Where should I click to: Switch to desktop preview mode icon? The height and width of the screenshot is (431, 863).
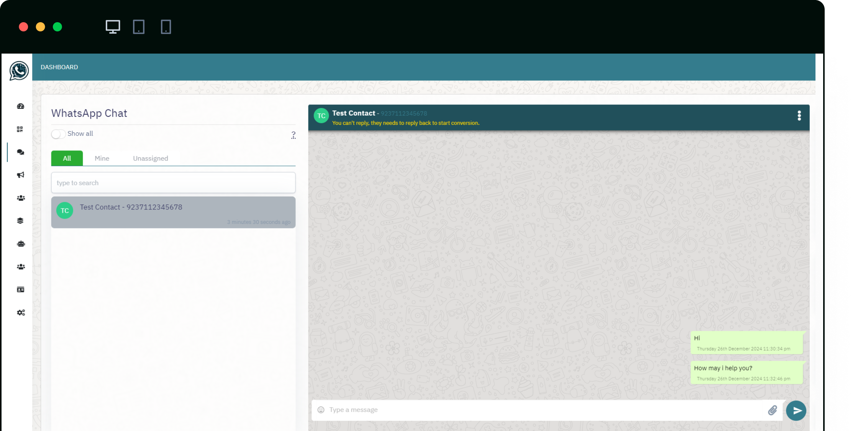113,27
